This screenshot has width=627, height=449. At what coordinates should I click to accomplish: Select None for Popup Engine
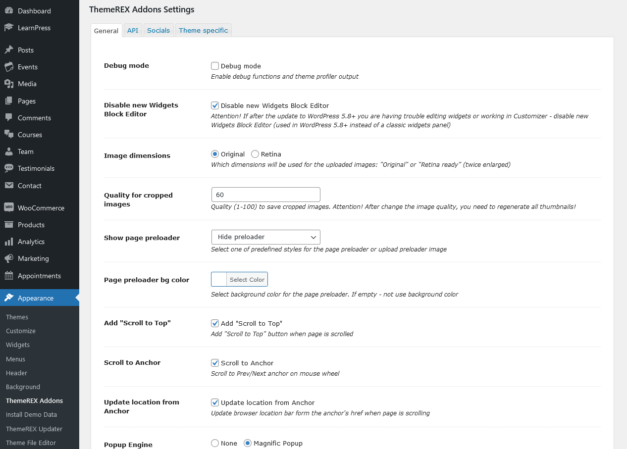tap(215, 443)
